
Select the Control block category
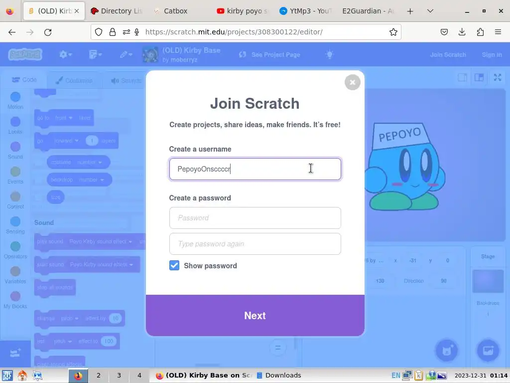click(x=15, y=200)
